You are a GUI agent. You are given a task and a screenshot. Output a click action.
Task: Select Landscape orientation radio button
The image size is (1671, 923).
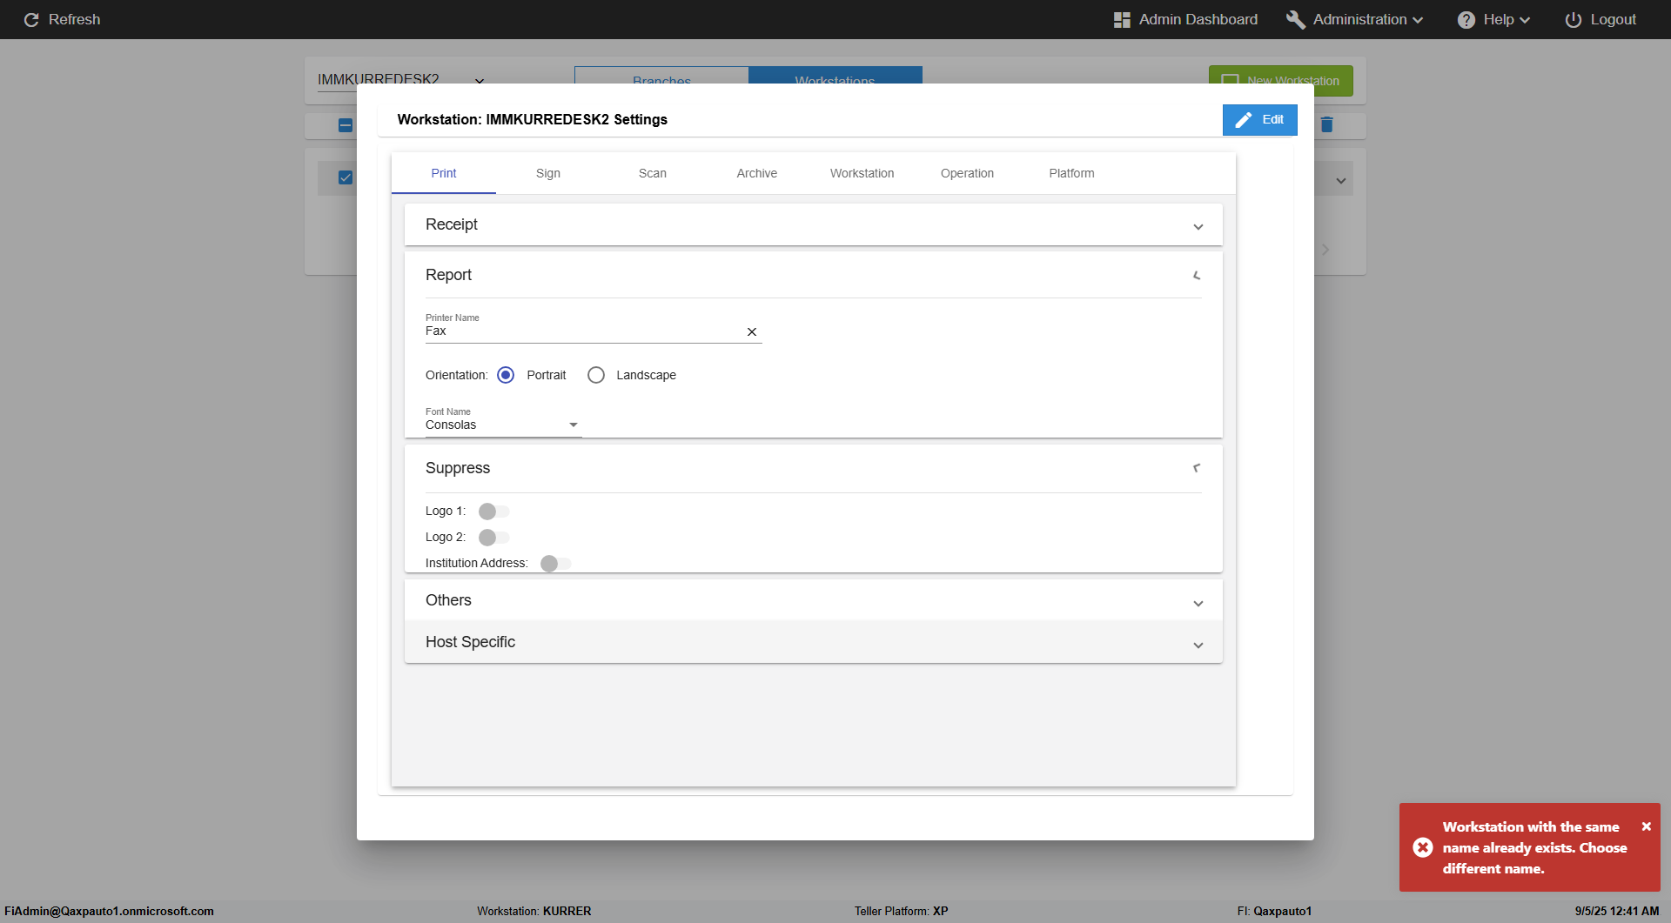(596, 375)
